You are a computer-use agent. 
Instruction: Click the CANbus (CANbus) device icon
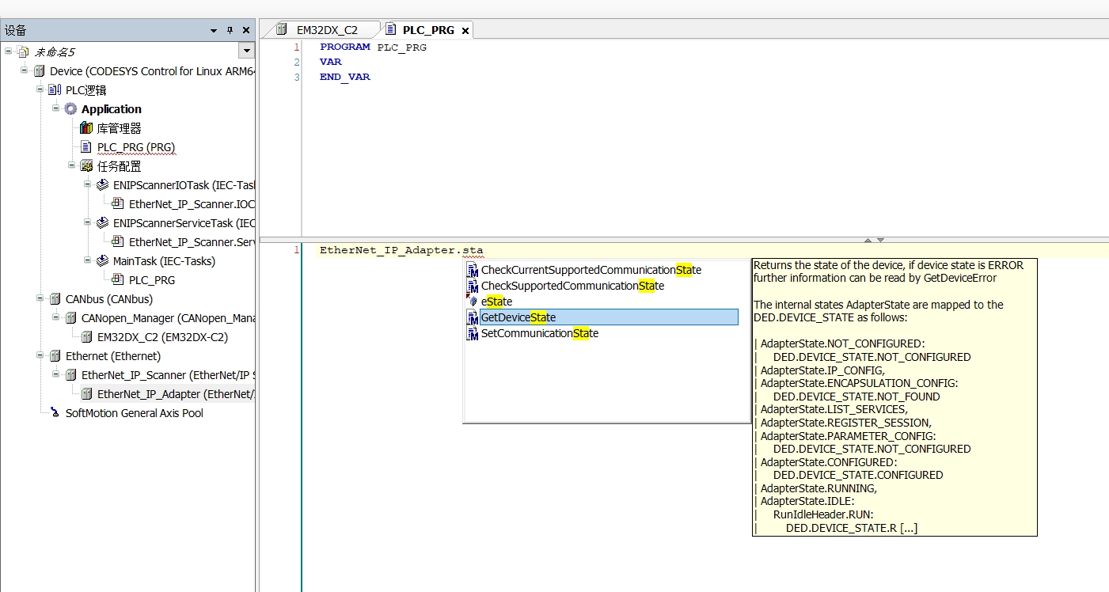coord(55,299)
